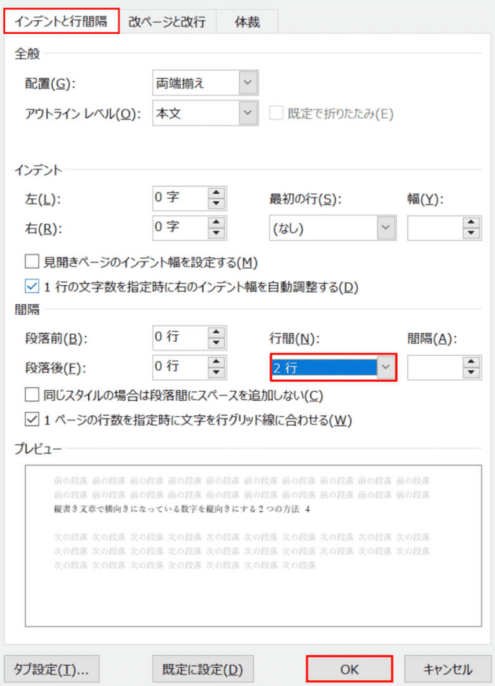Click the 配置(G): label
The image size is (495, 686).
pyautogui.click(x=50, y=84)
